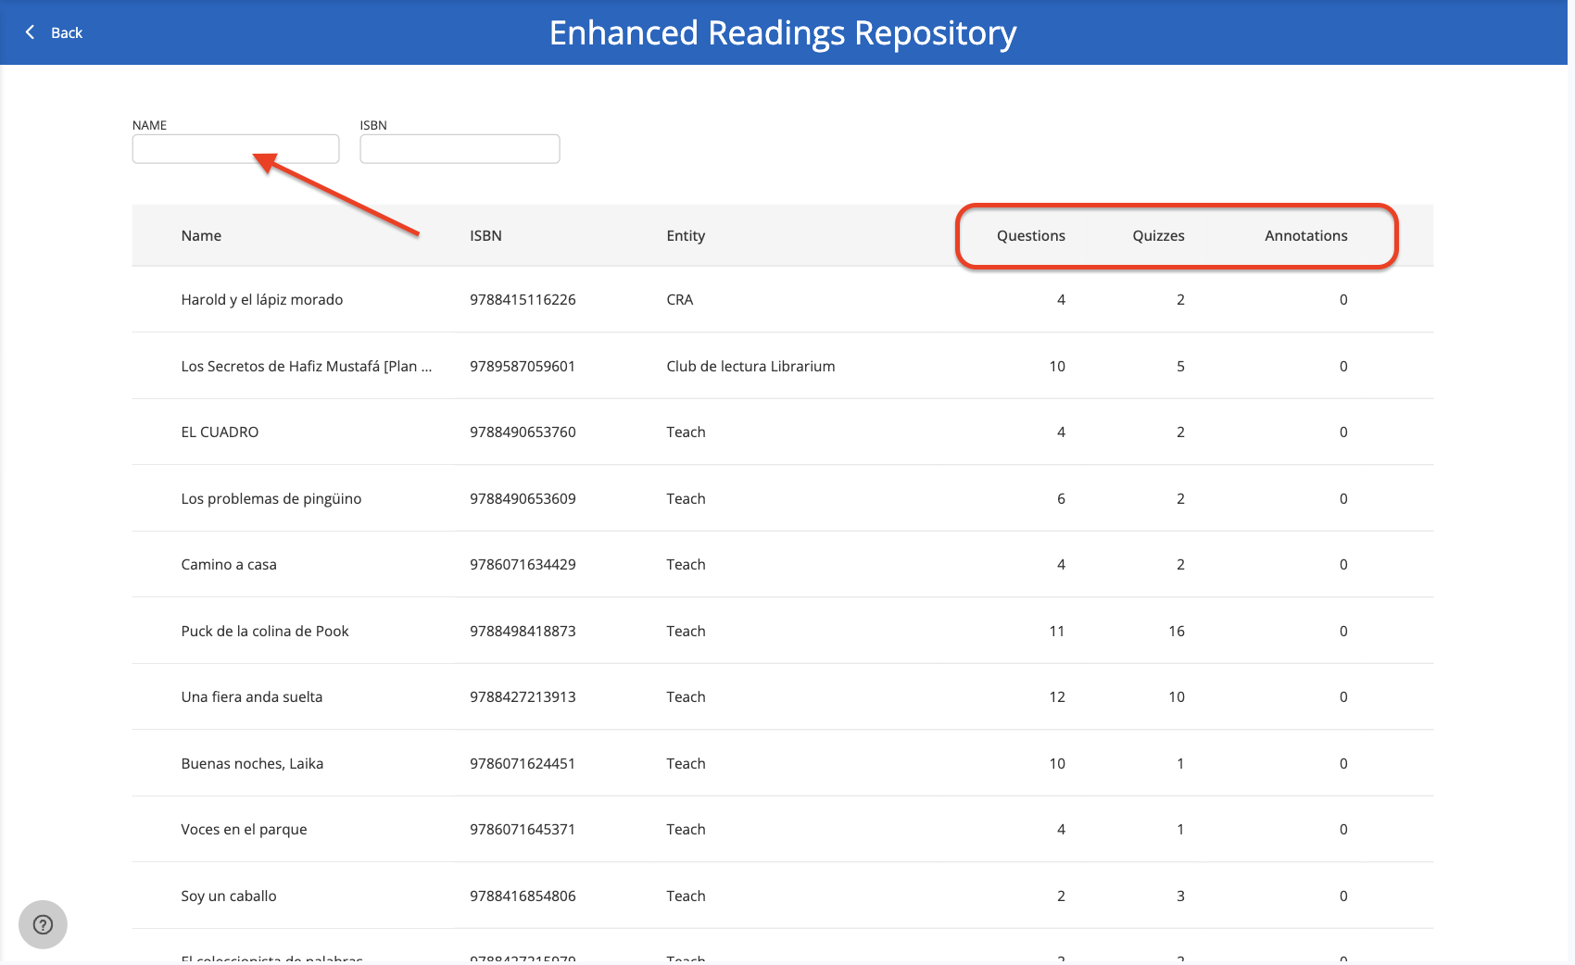
Task: Click the Back link text
Action: click(67, 32)
